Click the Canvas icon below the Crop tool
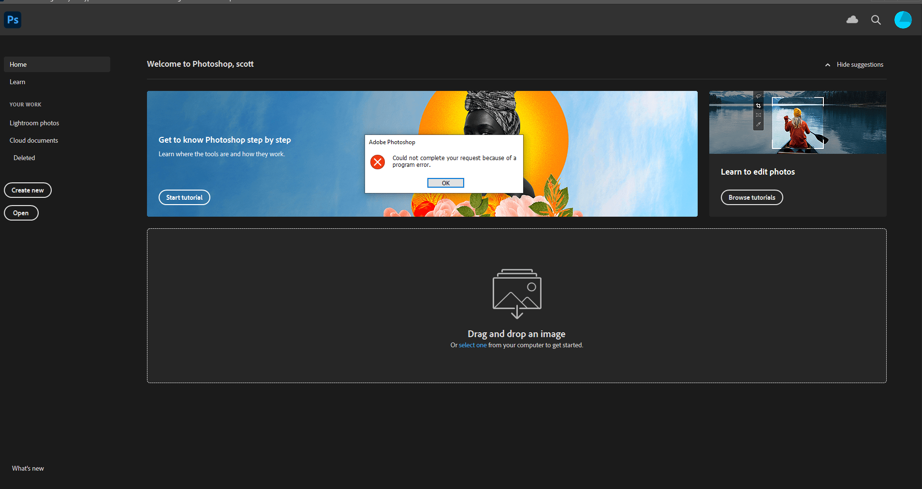The image size is (922, 489). tap(758, 115)
